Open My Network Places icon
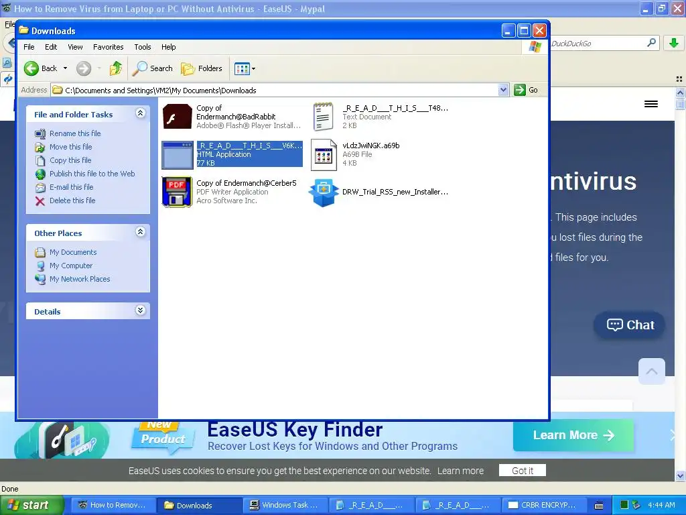Viewport: 686px width, 515px height. (x=40, y=280)
